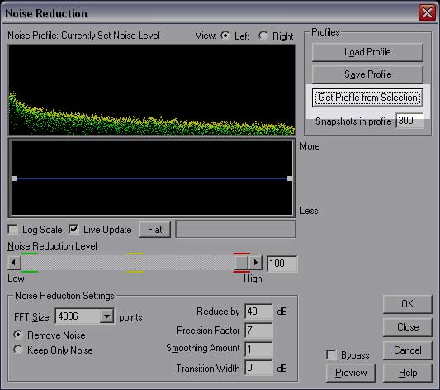Enable the Log Scale checkbox
The width and height of the screenshot is (440, 390).
coord(13,229)
